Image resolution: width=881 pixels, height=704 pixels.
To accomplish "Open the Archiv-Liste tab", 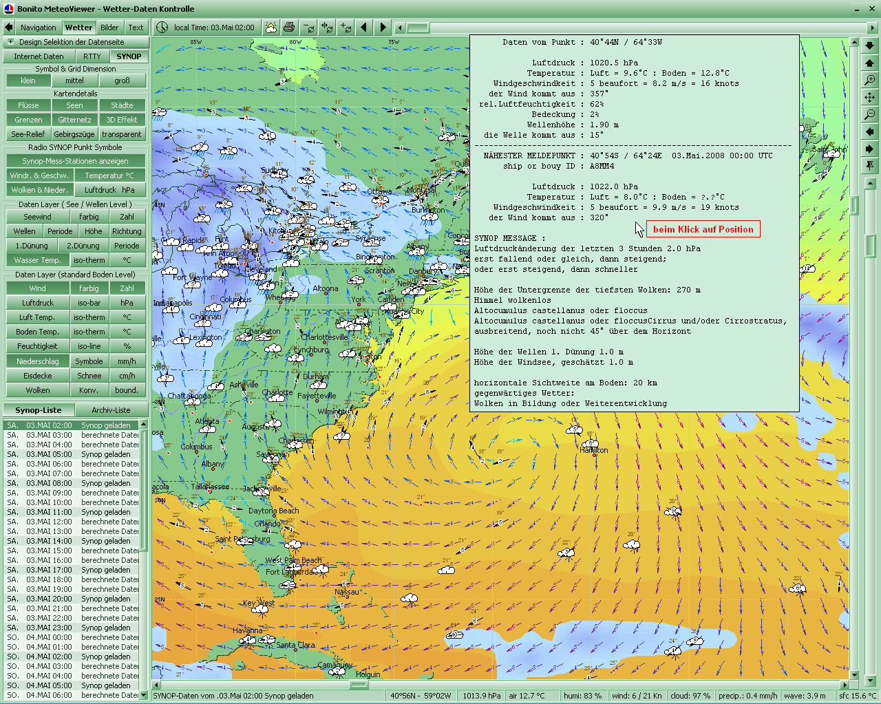I will pyautogui.click(x=111, y=410).
